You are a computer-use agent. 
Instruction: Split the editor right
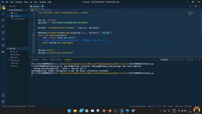tap(196, 6)
